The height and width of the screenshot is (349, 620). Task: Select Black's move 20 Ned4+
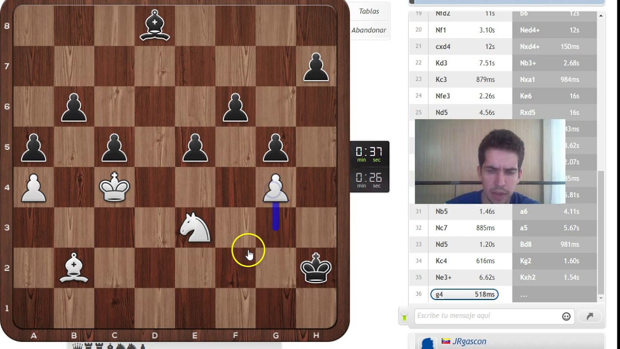[554, 30]
